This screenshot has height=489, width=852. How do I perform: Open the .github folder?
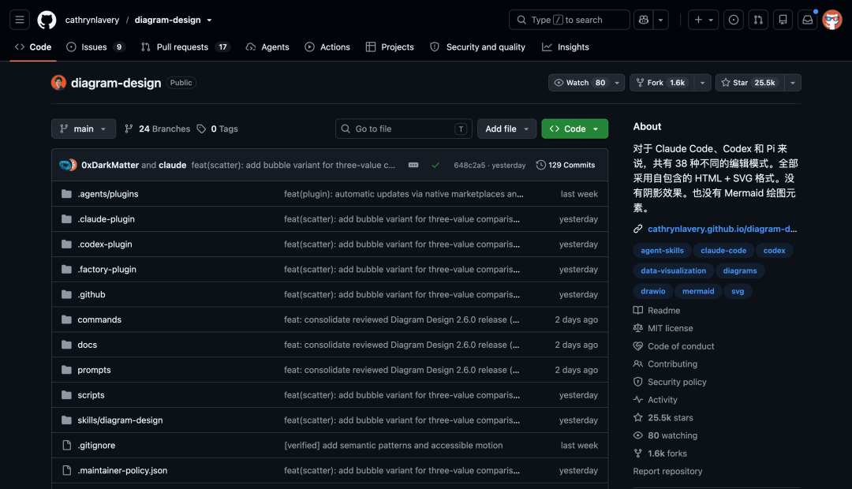click(92, 294)
